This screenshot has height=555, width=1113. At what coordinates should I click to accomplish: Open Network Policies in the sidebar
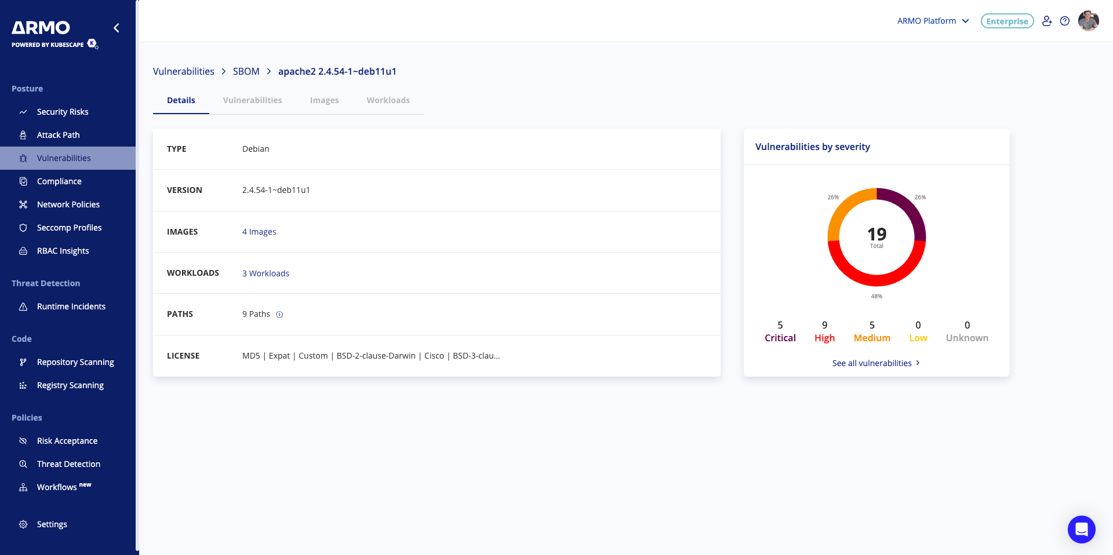[x=68, y=205]
